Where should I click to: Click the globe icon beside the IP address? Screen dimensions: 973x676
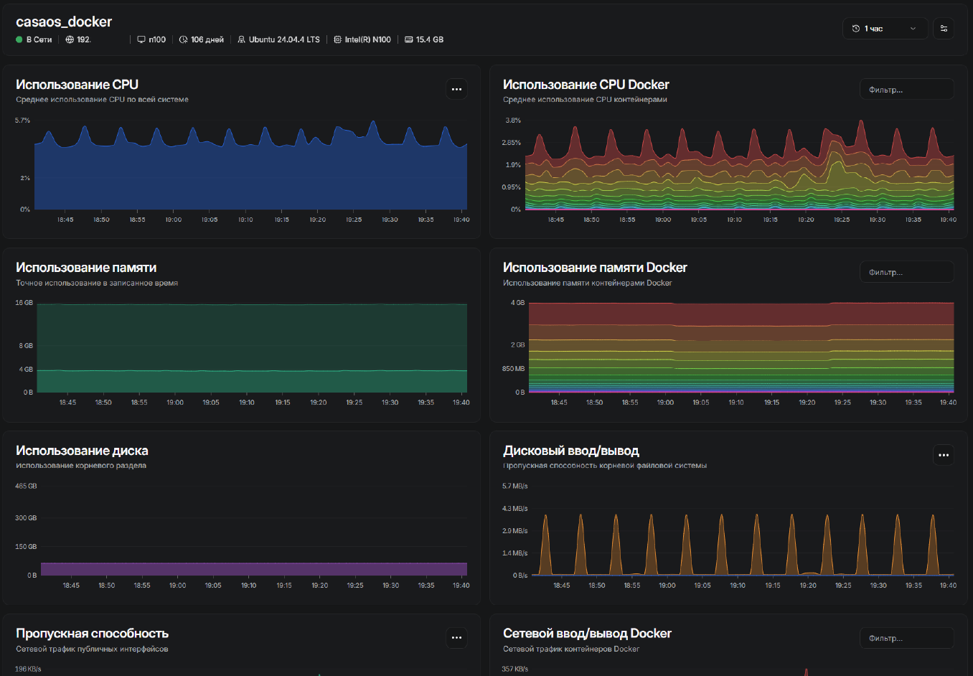click(70, 39)
